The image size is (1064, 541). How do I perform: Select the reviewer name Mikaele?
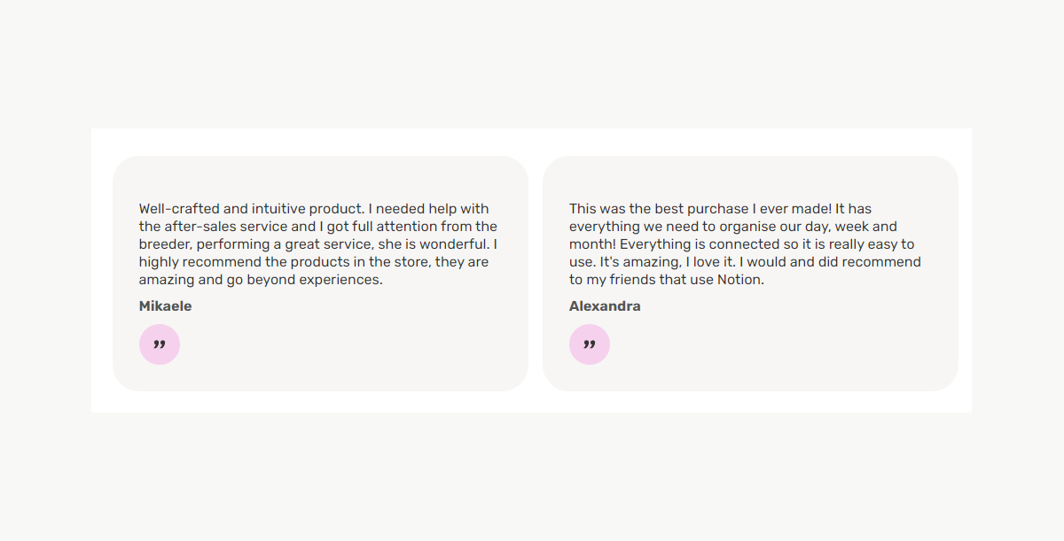point(165,306)
